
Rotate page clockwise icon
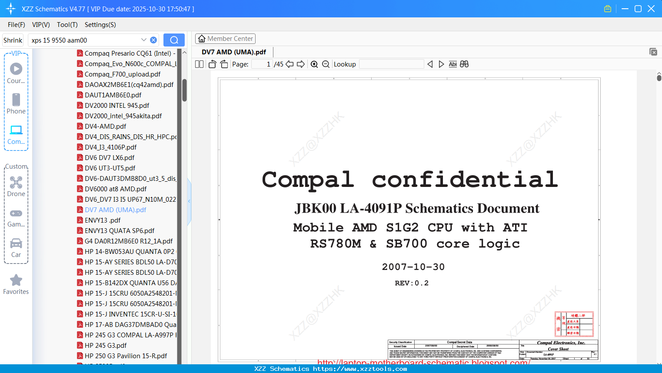(224, 64)
